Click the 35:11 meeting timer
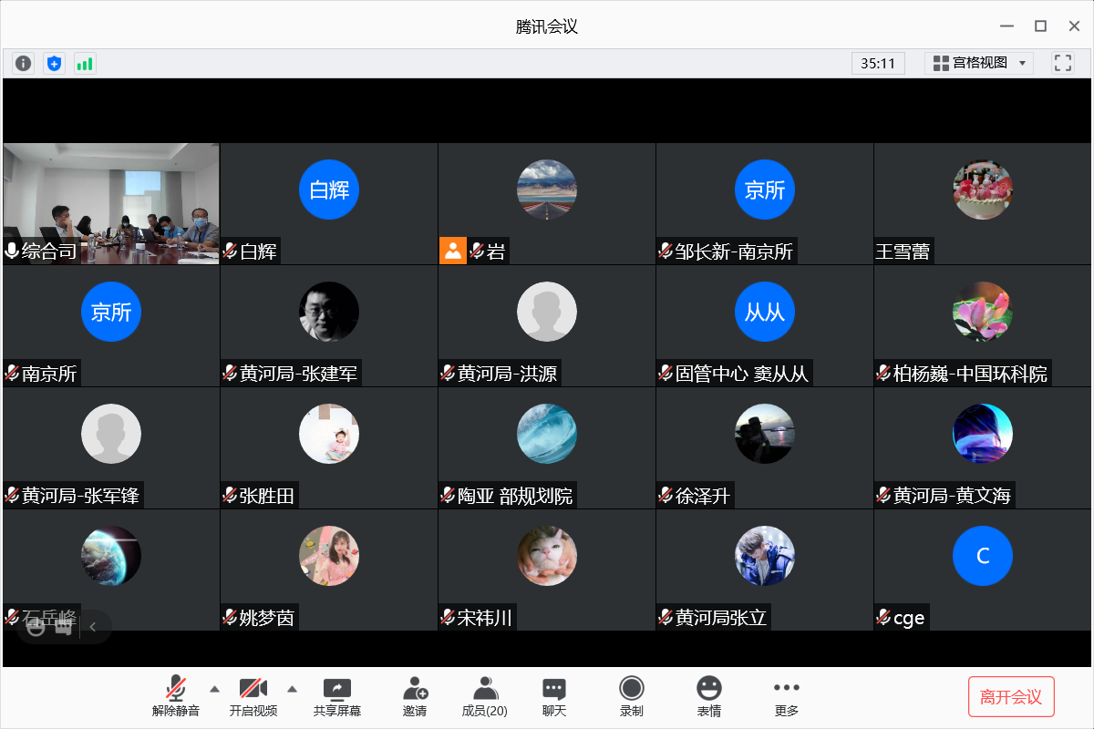Screen dimensions: 1094x729 pos(878,63)
